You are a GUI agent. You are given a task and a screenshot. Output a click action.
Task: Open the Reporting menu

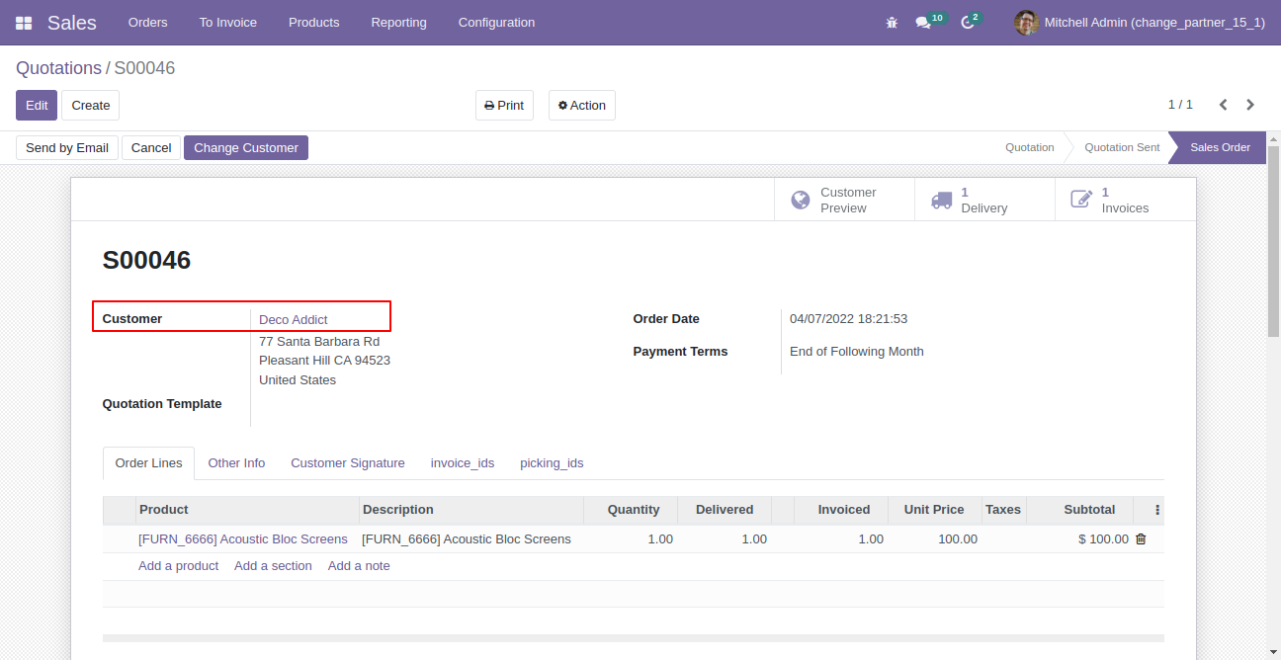399,22
